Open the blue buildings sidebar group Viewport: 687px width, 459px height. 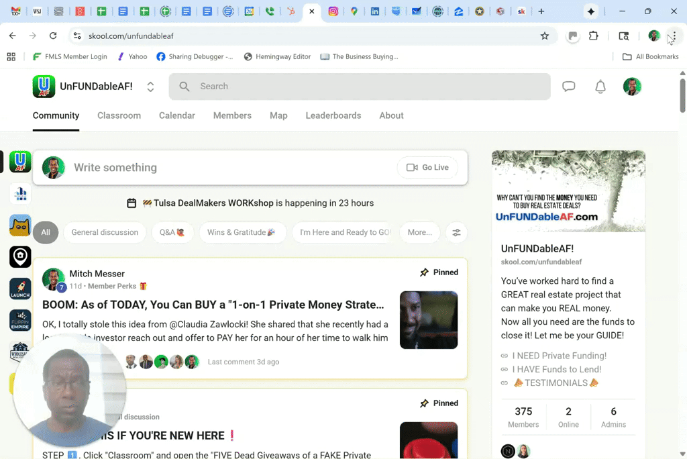pyautogui.click(x=20, y=193)
